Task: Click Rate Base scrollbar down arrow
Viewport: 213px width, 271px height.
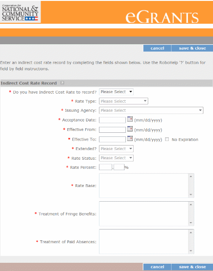Action: click(191, 195)
